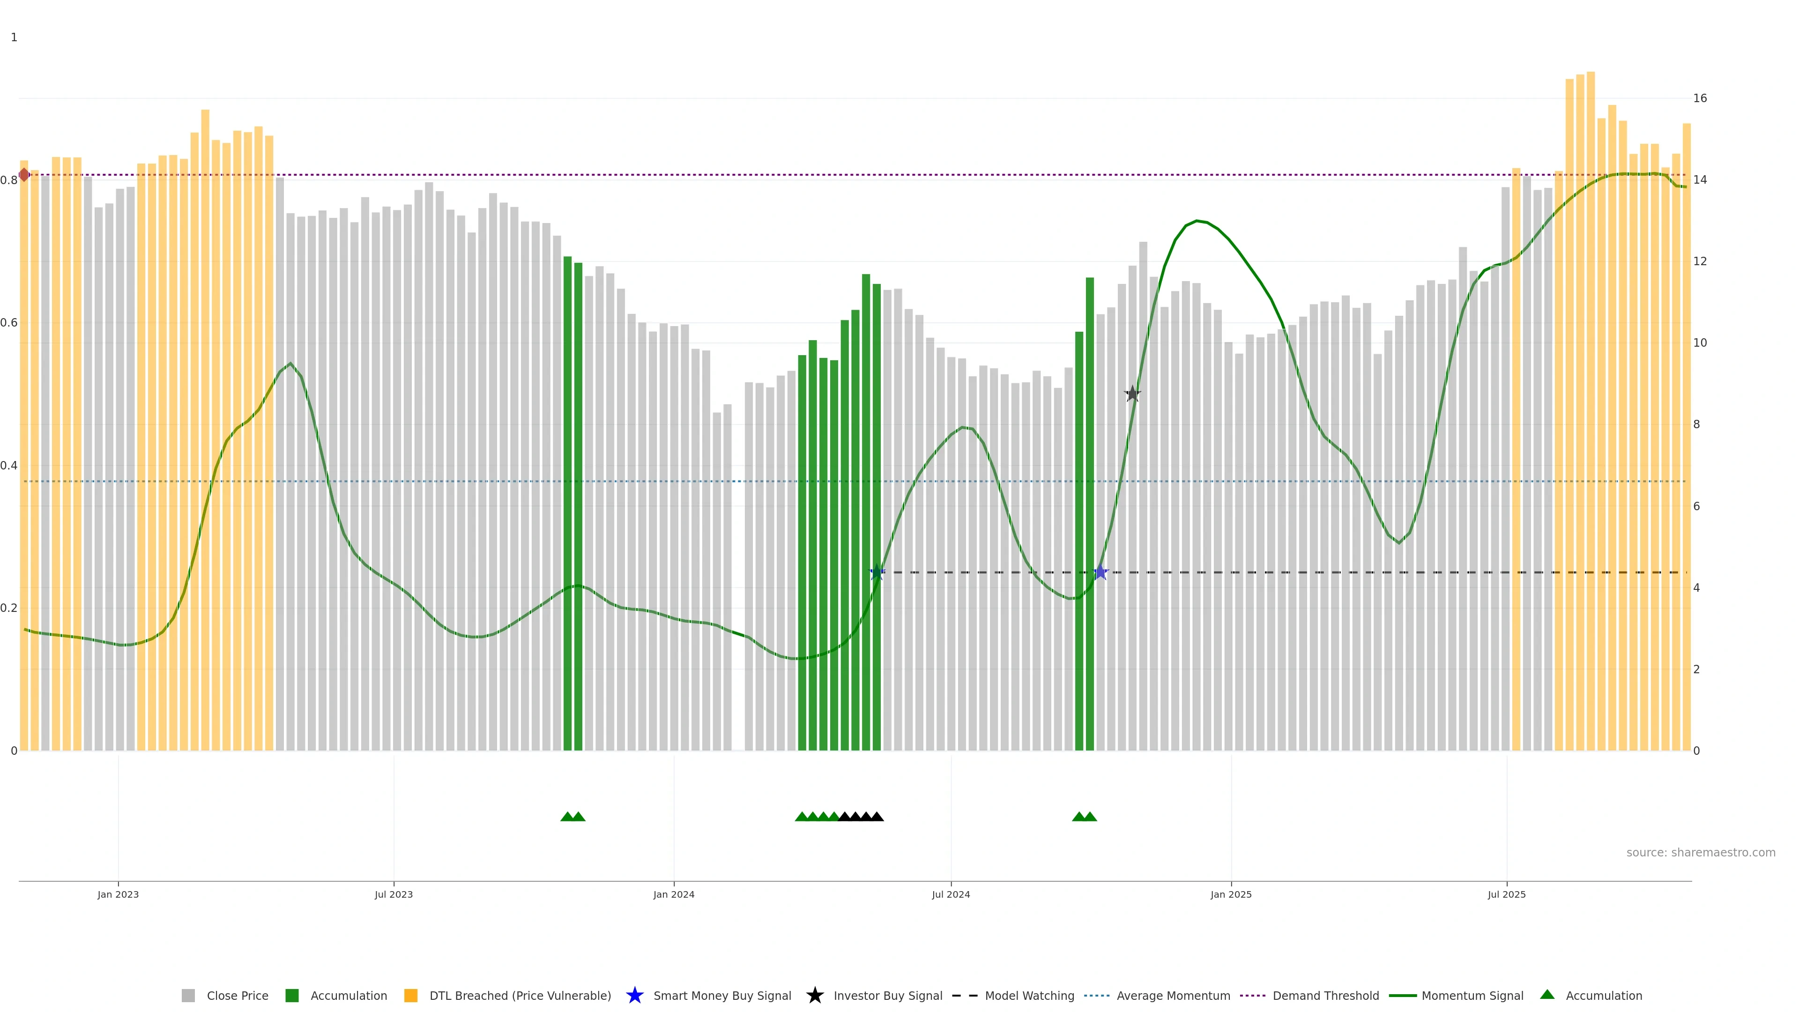Click the blue Smart Money Buy Signal legend star
This screenshot has width=1799, height=1012.
(634, 995)
